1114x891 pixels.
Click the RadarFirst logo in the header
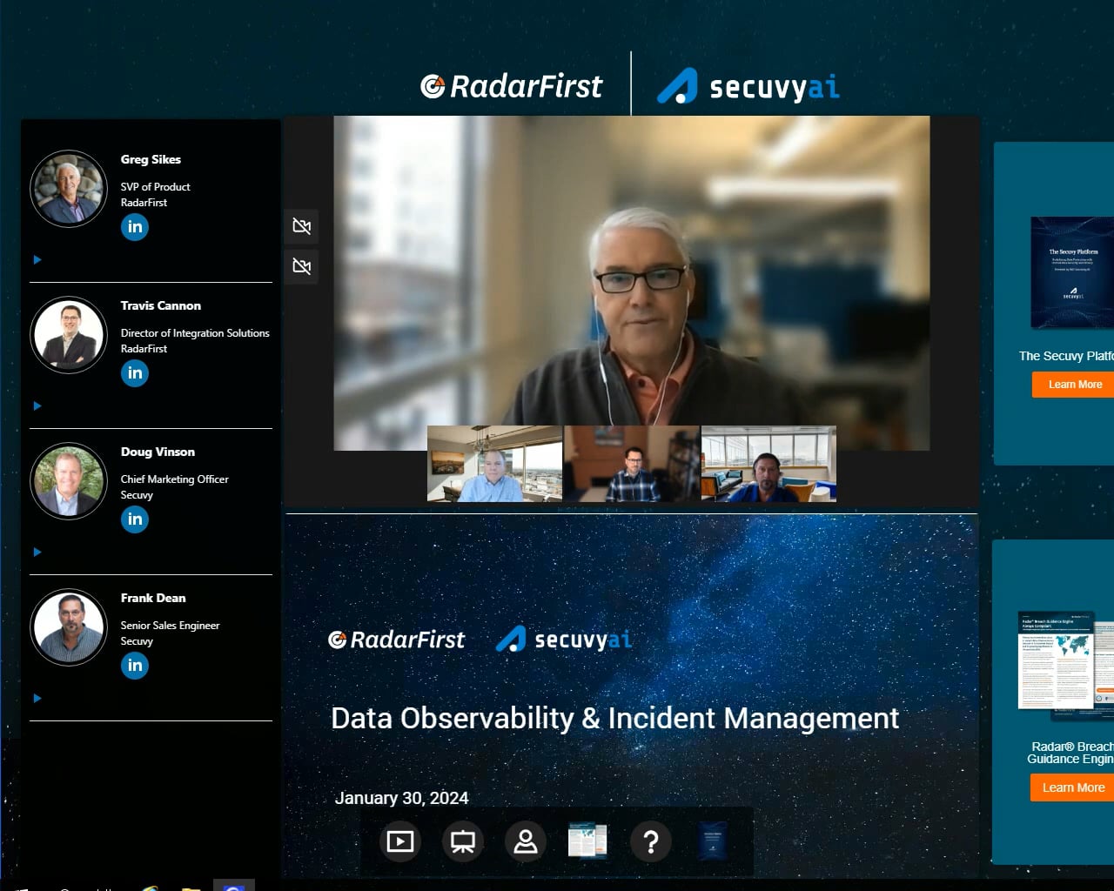coord(512,86)
